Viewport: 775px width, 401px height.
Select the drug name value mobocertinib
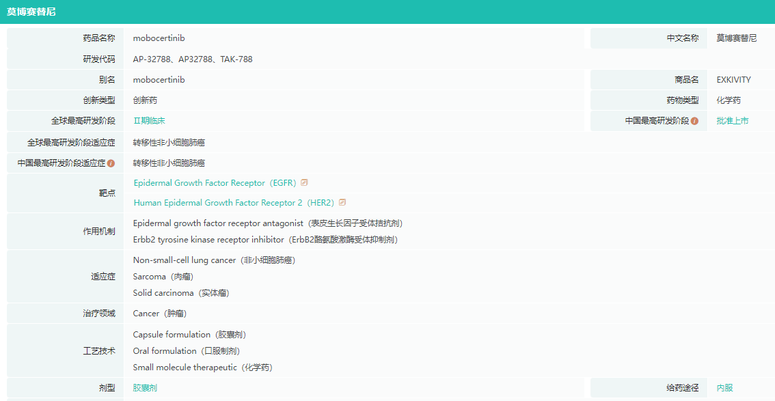point(159,38)
